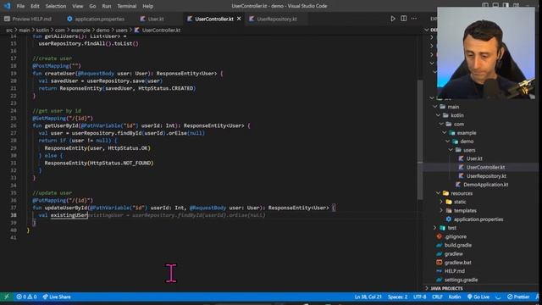Viewport: 542px width, 305px height.
Task: Select UserController.kt in explorer tree
Action: click(485, 167)
